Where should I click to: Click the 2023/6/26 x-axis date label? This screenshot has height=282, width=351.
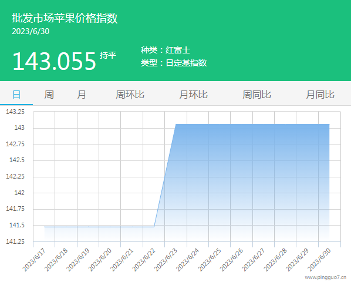pyautogui.click(x=231, y=260)
